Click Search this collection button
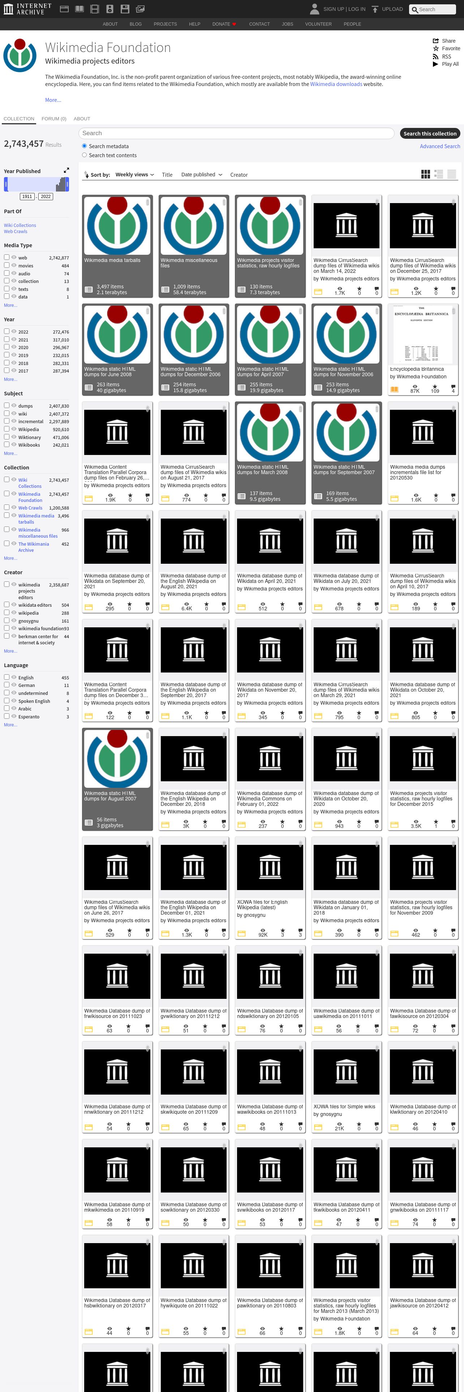 430,133
